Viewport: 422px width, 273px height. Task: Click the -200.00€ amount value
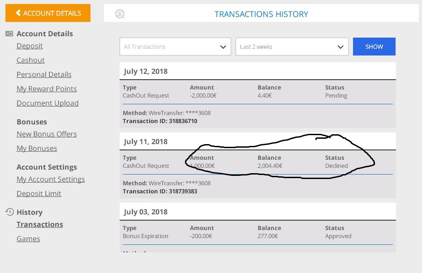(x=201, y=236)
